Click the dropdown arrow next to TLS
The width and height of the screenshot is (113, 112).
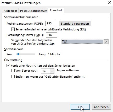coord(106,42)
